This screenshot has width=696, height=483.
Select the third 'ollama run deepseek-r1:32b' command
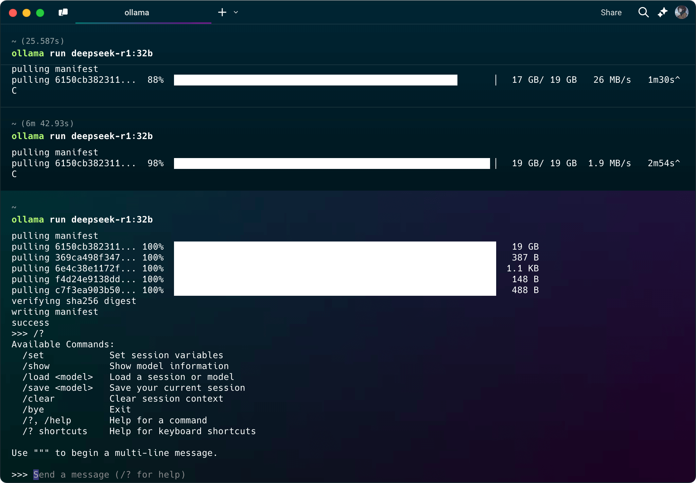[82, 219]
